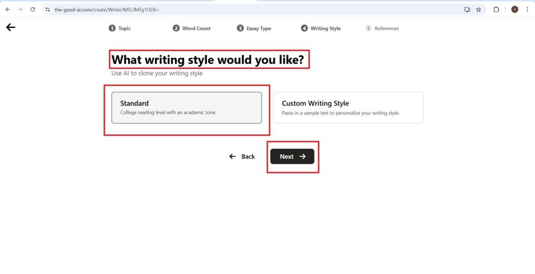Bookmark this page with the star icon
Screen dimensions: 535x274
pos(479,9)
